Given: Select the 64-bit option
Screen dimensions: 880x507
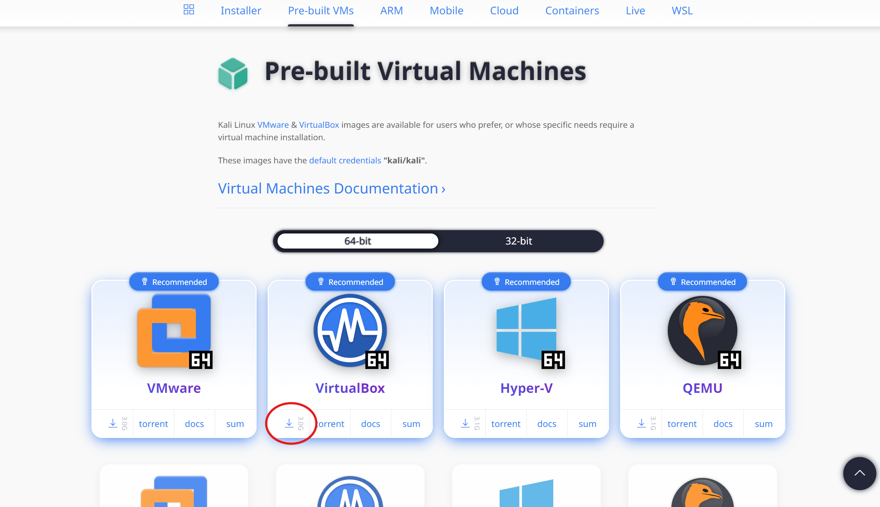Looking at the screenshot, I should point(357,241).
